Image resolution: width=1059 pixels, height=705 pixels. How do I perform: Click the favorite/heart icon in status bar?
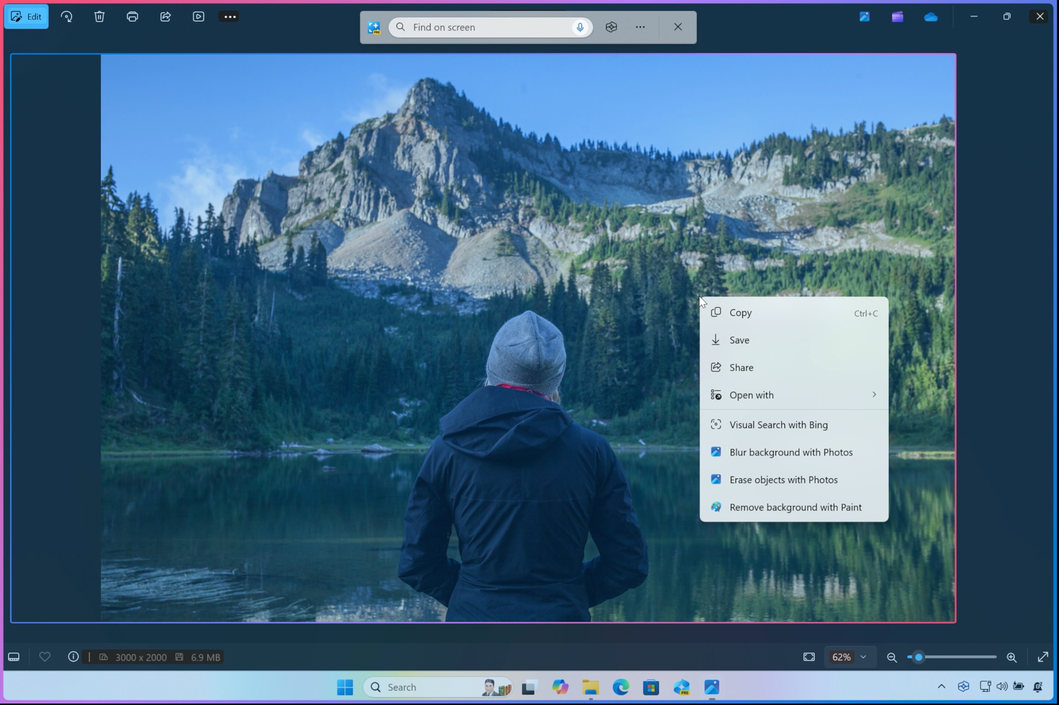tap(44, 657)
